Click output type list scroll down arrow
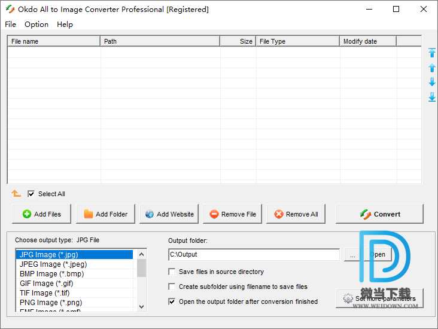 (141, 307)
